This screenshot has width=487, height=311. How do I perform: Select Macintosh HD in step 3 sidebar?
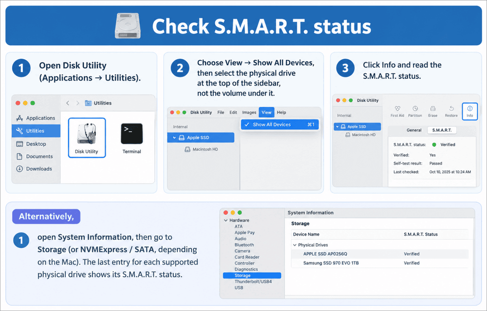(360, 135)
